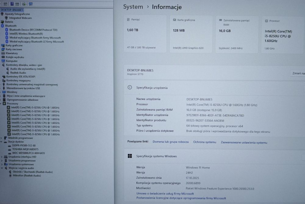Open the Pamięć 1,60 TB storage card
This screenshot has height=204, width=305.
pos(145,34)
